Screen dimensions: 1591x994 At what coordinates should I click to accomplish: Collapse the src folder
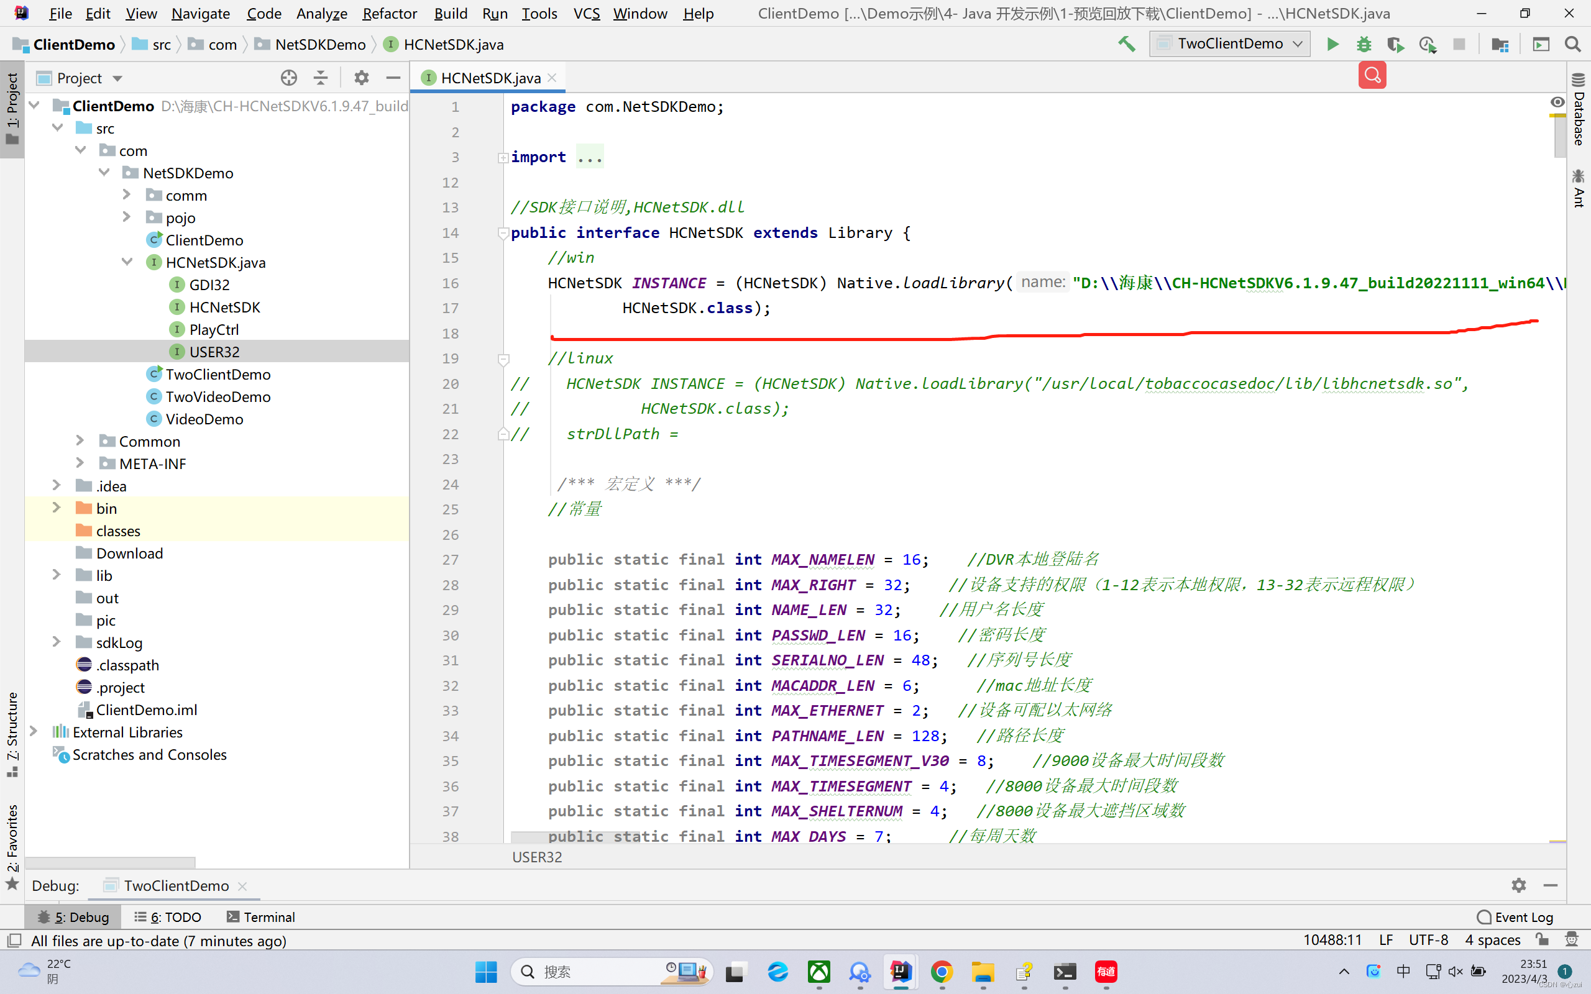coord(58,127)
